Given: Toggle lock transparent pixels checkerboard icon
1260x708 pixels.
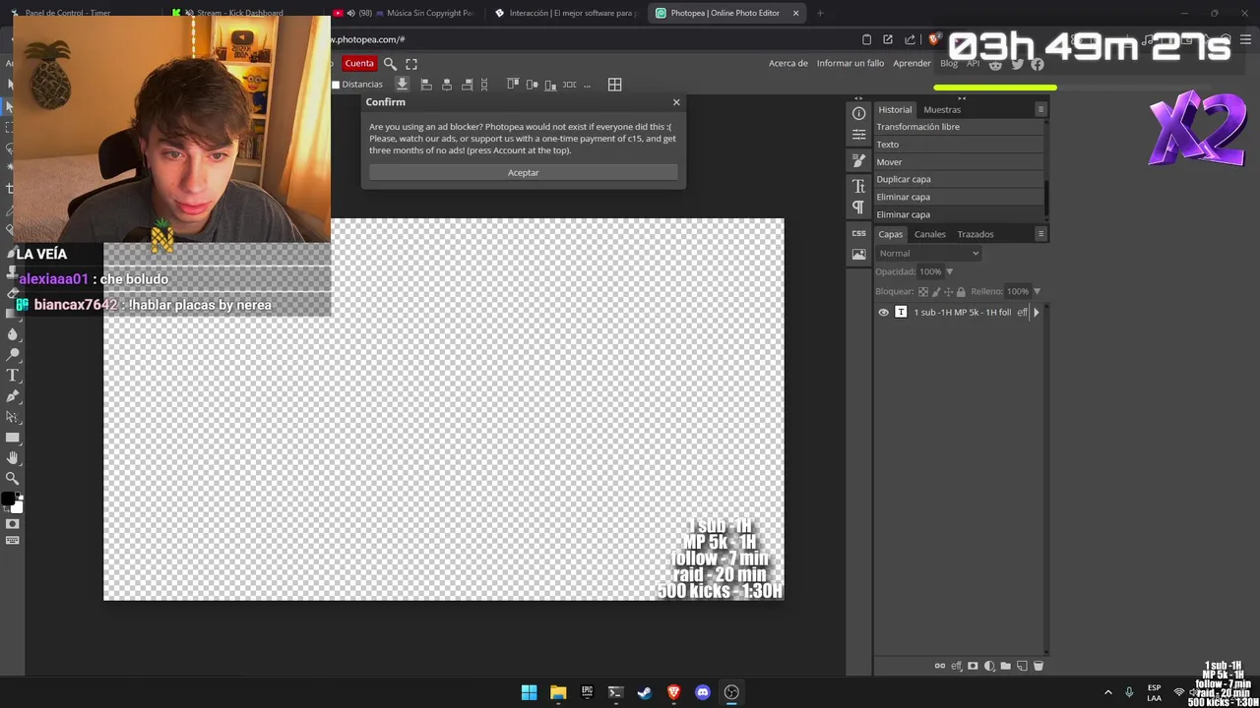Looking at the screenshot, I should point(922,291).
